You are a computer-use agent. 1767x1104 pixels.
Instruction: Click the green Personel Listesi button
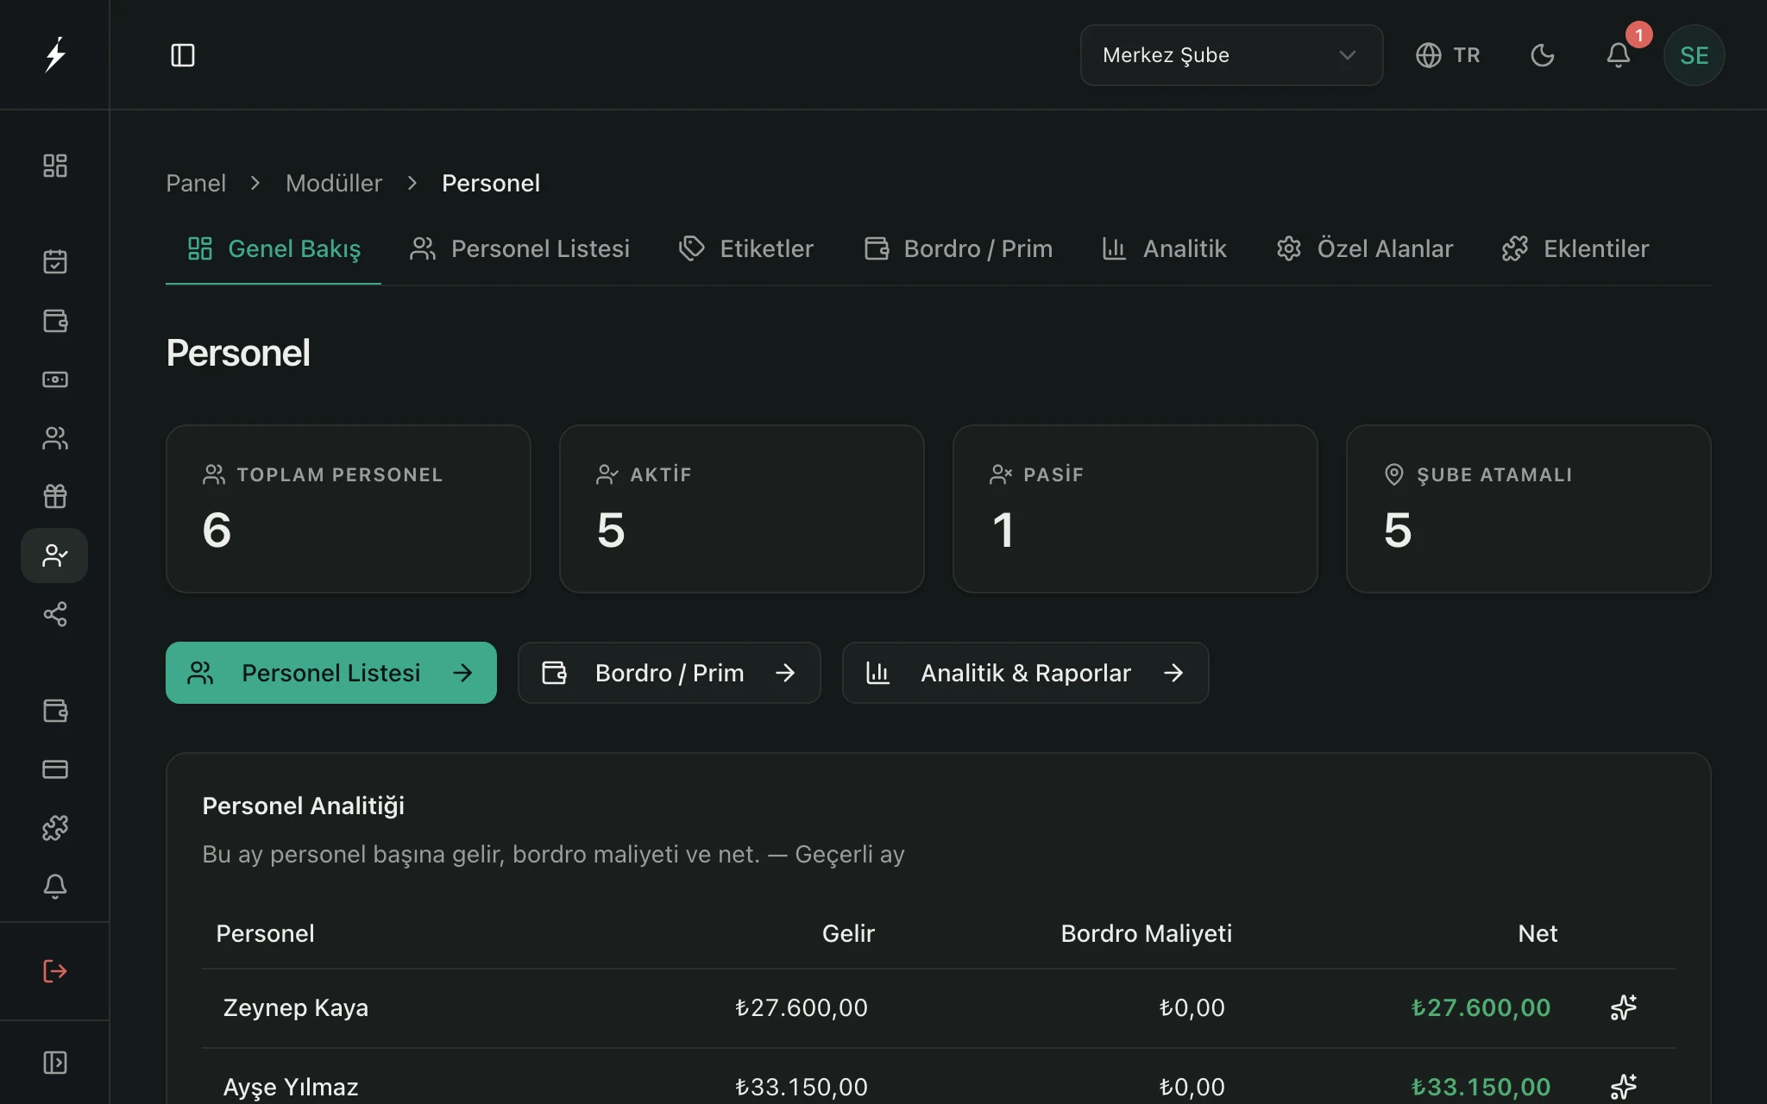331,673
